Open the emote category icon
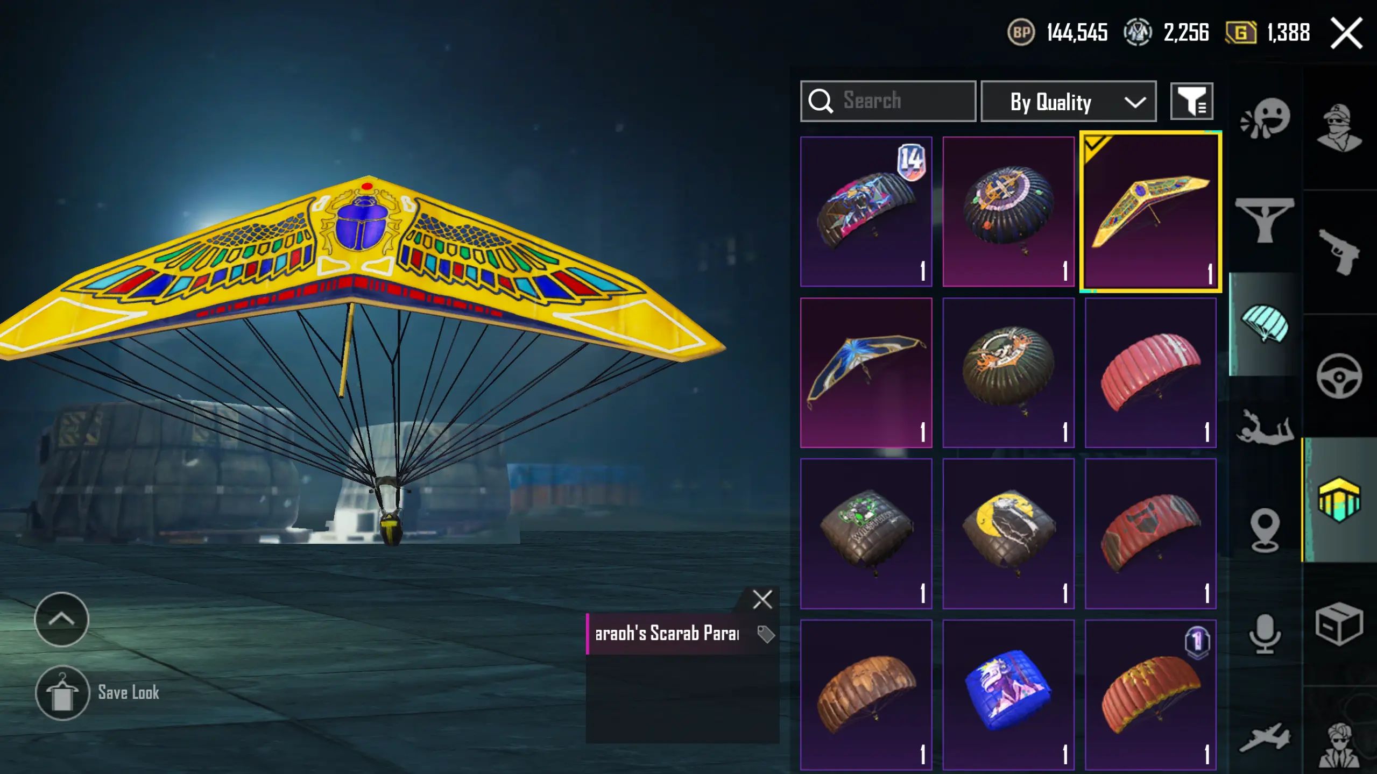The width and height of the screenshot is (1377, 774). pos(1265,119)
